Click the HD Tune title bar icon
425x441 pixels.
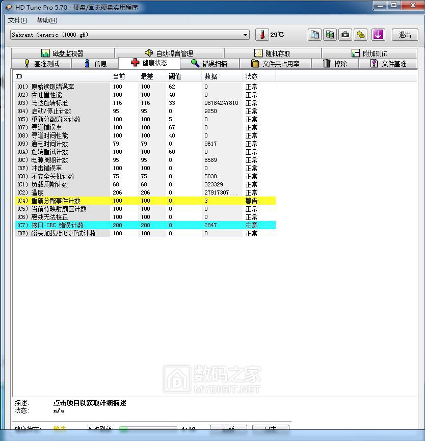tap(9, 7)
